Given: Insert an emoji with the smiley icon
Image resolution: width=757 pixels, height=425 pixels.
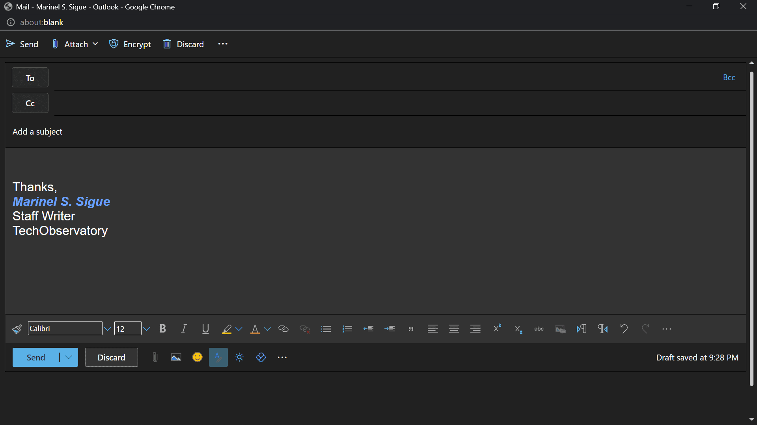Looking at the screenshot, I should point(197,357).
